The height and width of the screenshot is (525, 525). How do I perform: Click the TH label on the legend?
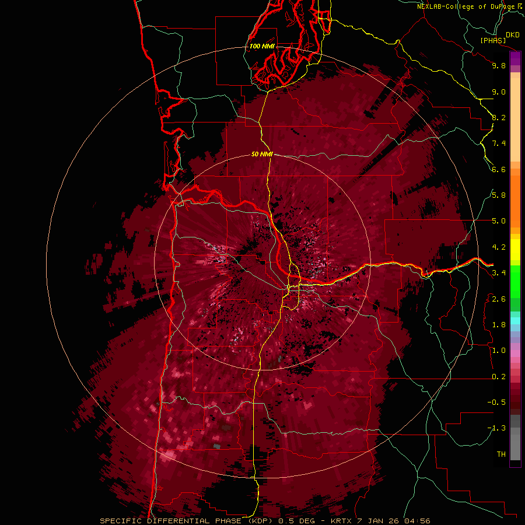tap(501, 454)
